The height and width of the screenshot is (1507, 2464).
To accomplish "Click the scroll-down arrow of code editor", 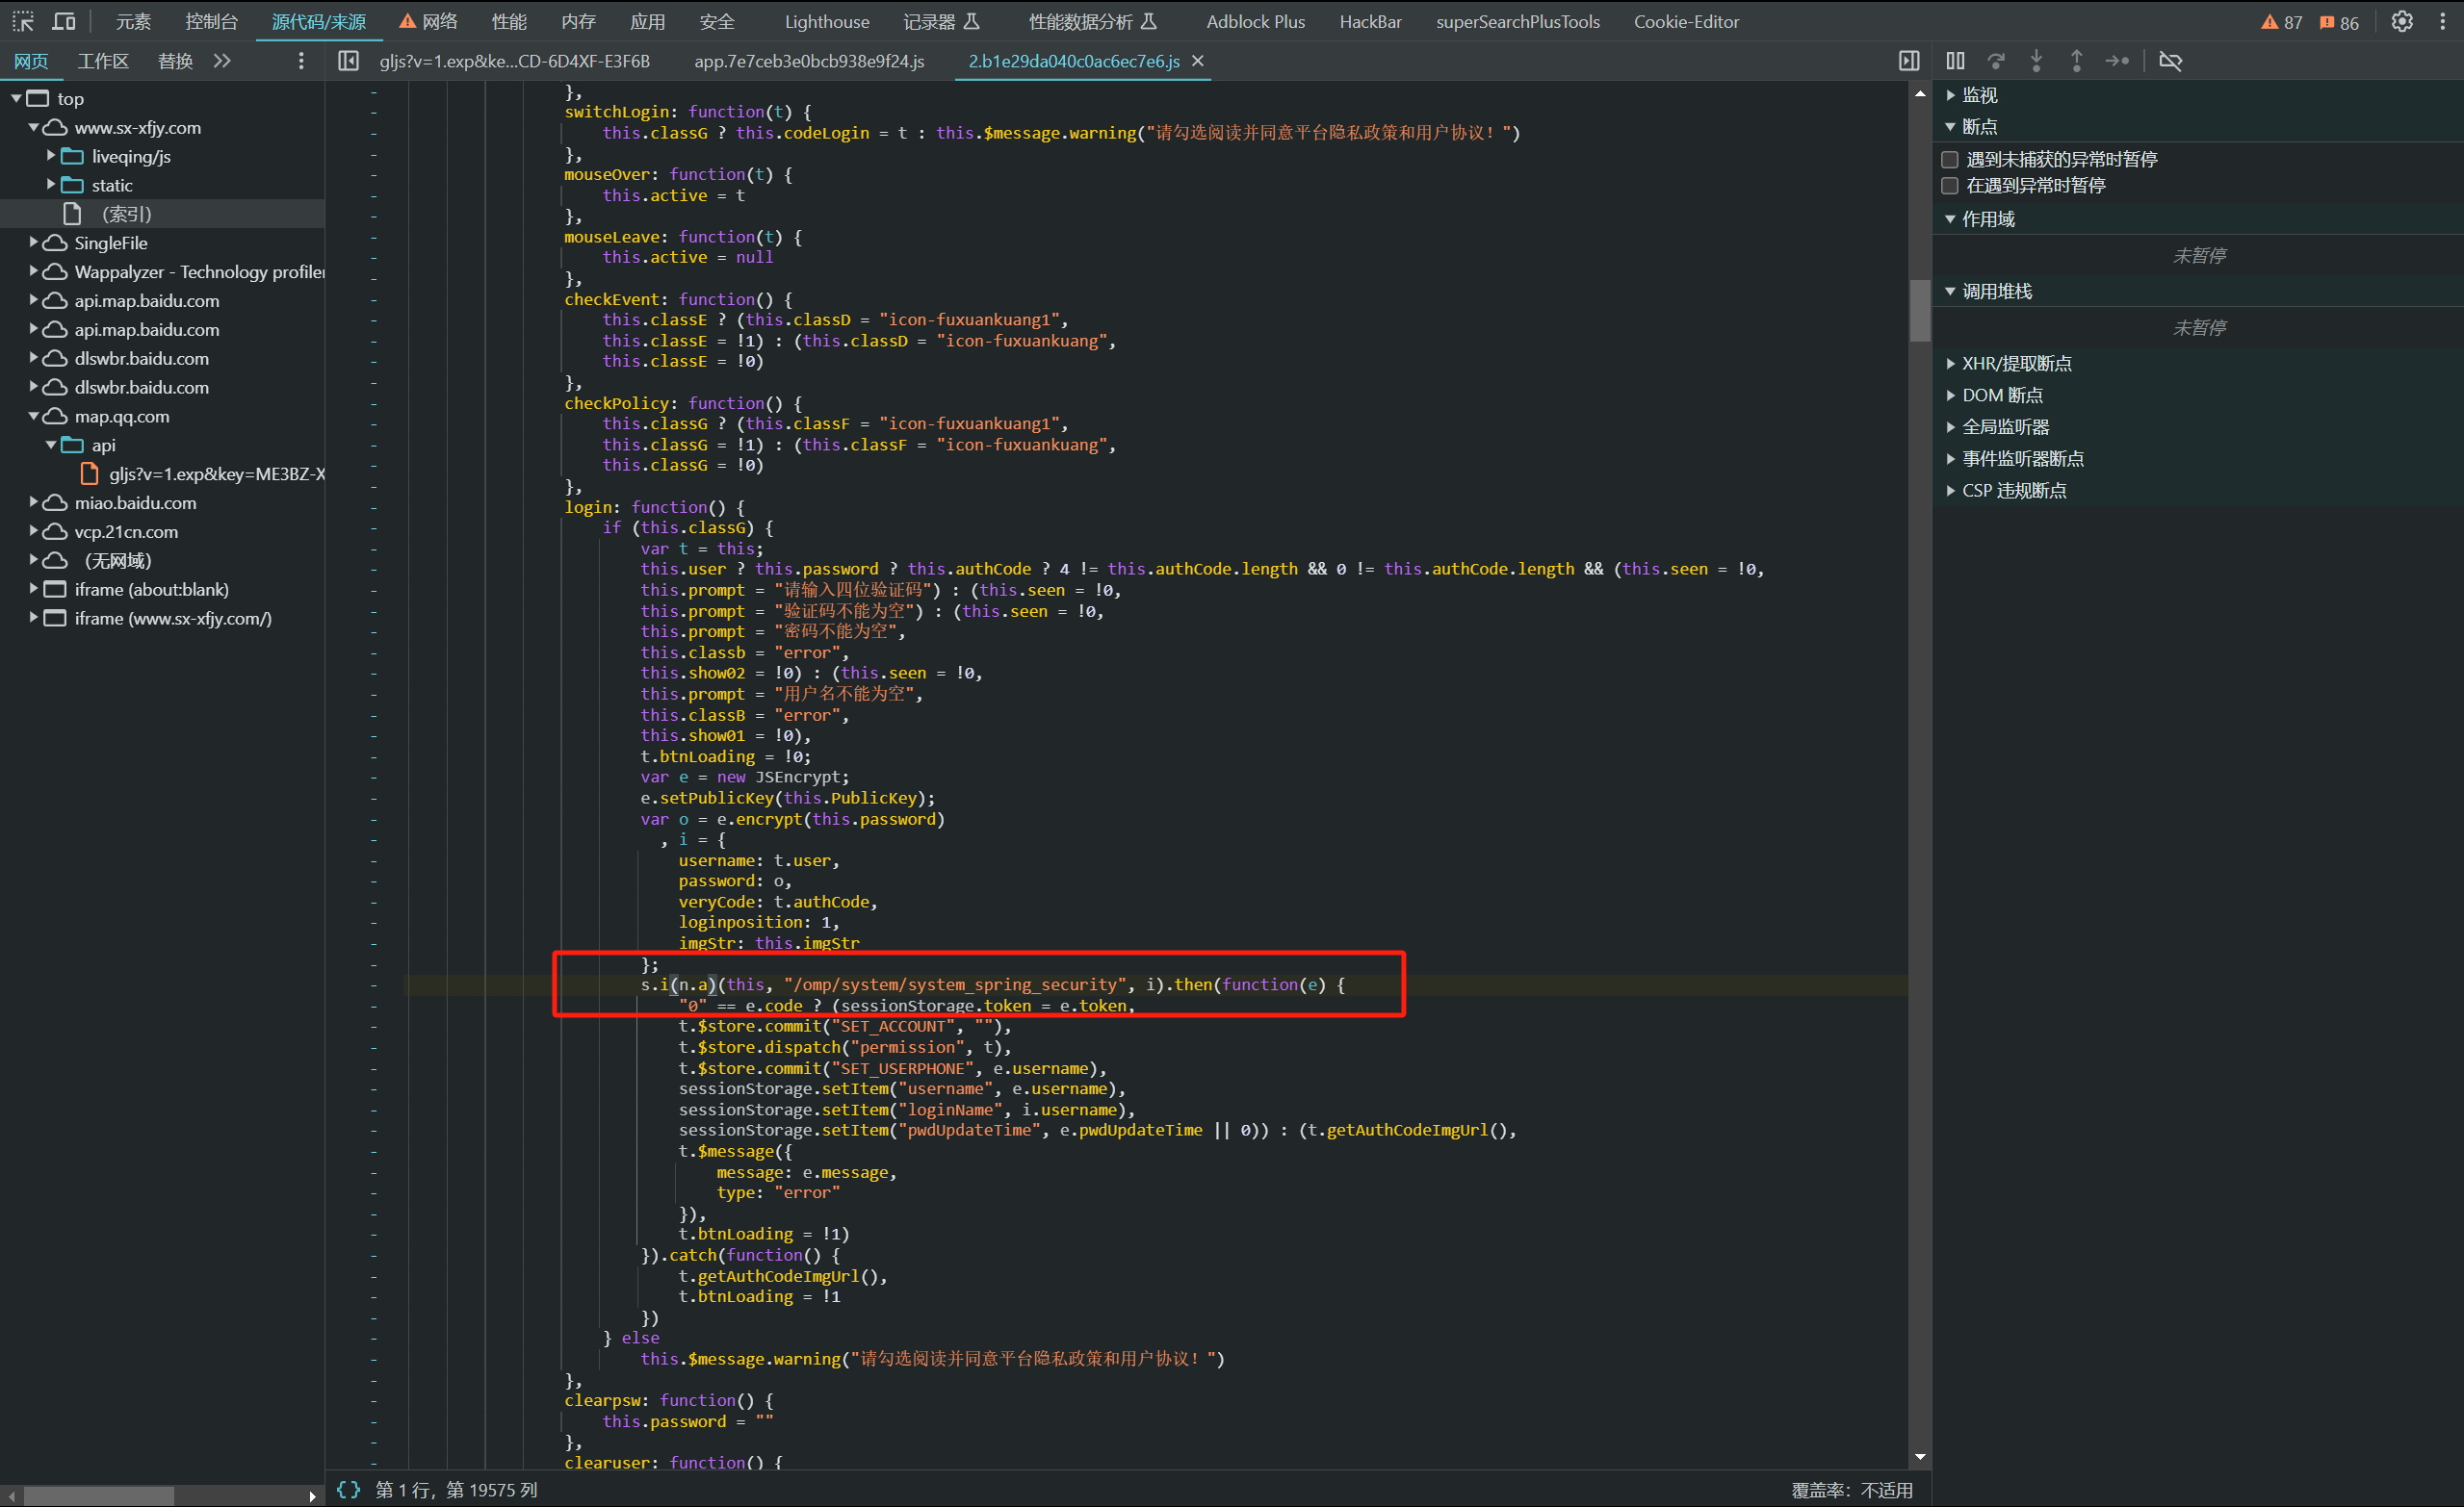I will tap(1920, 1457).
